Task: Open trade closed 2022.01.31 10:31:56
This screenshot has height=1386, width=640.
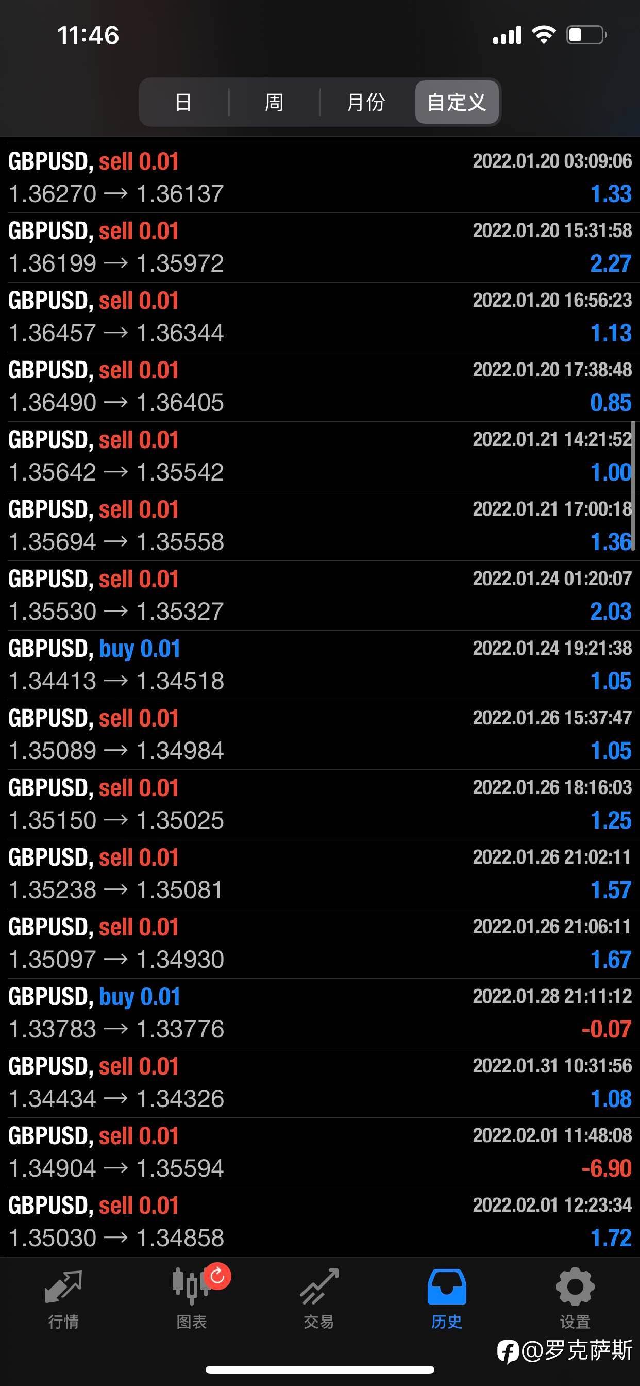Action: (320, 1082)
